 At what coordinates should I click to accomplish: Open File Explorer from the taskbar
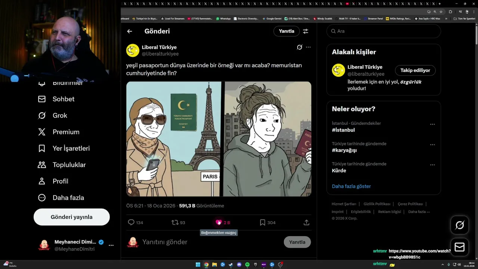pyautogui.click(x=214, y=265)
